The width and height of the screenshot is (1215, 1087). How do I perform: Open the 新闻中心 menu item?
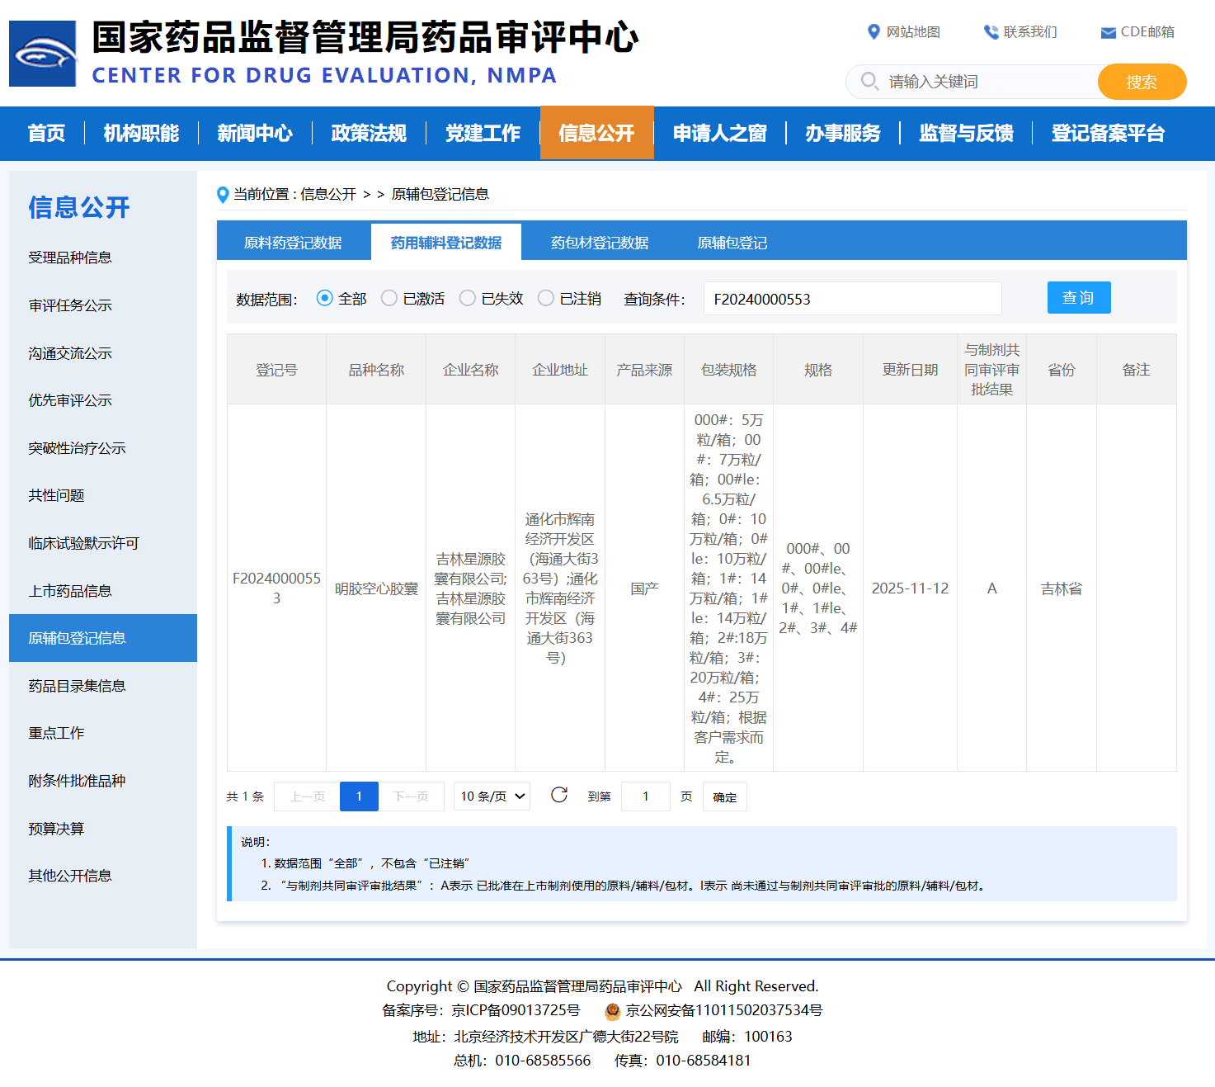[255, 133]
